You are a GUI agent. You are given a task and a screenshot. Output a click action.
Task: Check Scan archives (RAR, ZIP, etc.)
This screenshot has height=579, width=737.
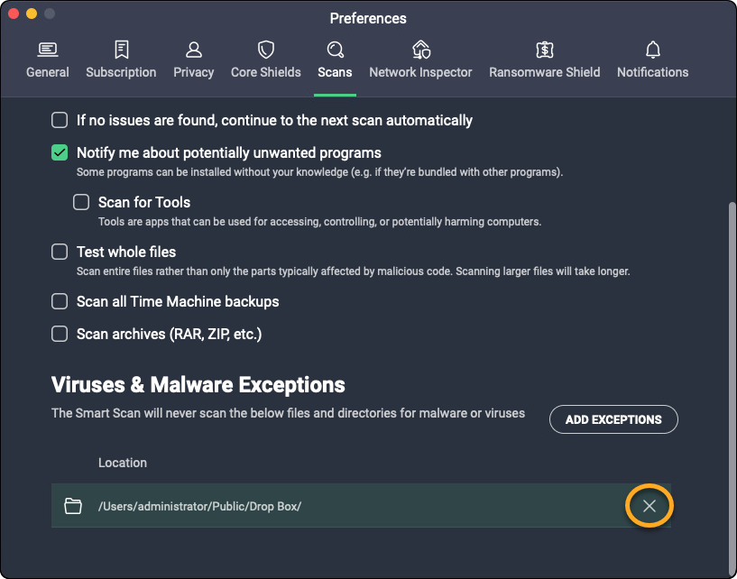[60, 335]
